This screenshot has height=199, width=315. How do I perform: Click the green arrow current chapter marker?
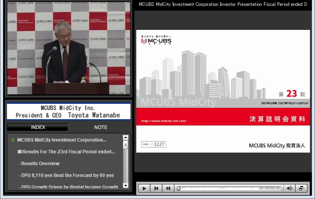click(x=13, y=140)
